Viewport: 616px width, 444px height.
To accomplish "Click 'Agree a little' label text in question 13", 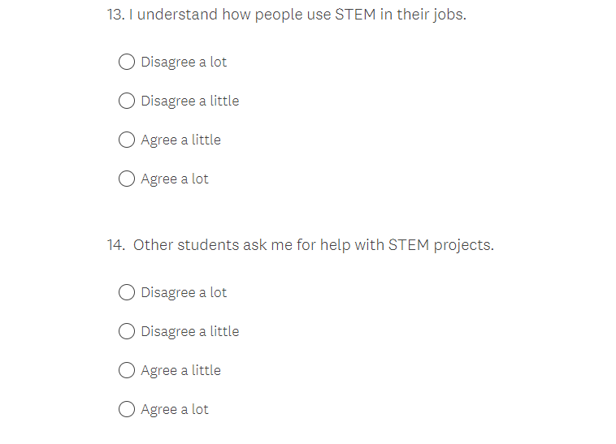I will click(x=180, y=140).
